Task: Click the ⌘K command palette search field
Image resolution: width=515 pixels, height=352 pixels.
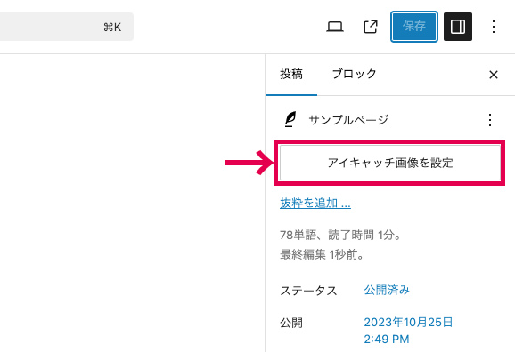Action: pyautogui.click(x=67, y=27)
